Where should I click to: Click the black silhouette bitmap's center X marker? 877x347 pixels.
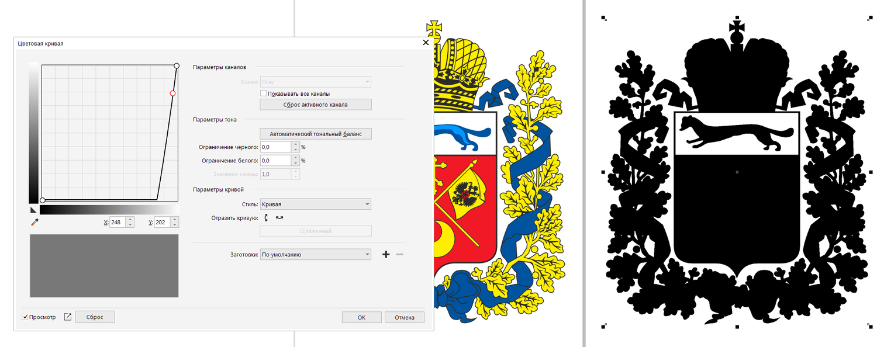[x=737, y=172]
